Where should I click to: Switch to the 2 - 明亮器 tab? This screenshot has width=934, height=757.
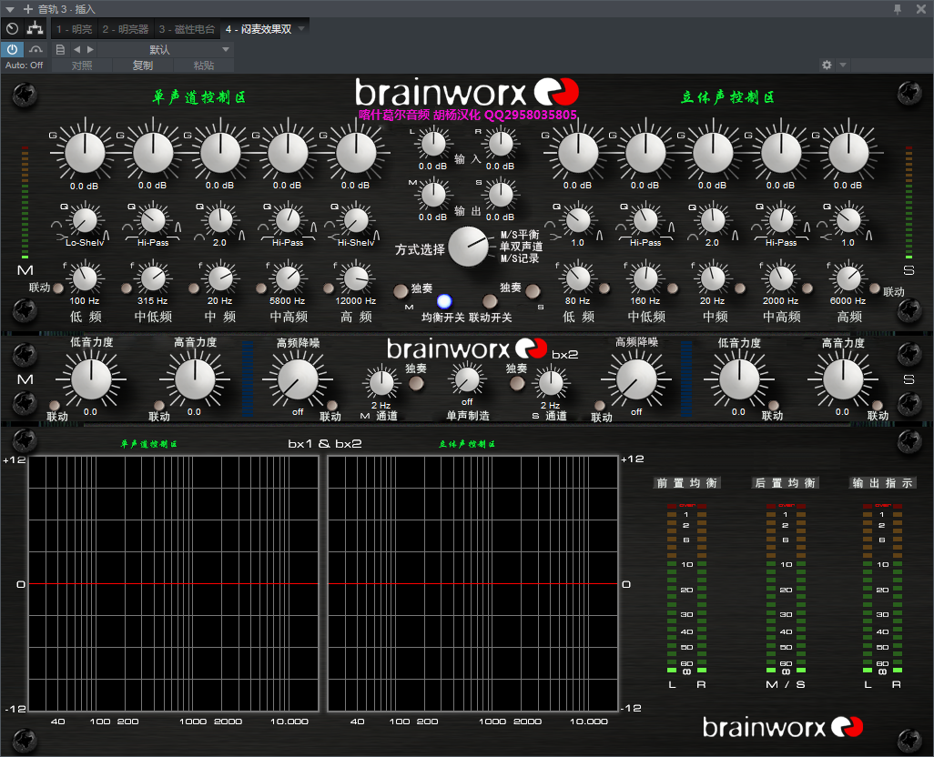[x=126, y=29]
